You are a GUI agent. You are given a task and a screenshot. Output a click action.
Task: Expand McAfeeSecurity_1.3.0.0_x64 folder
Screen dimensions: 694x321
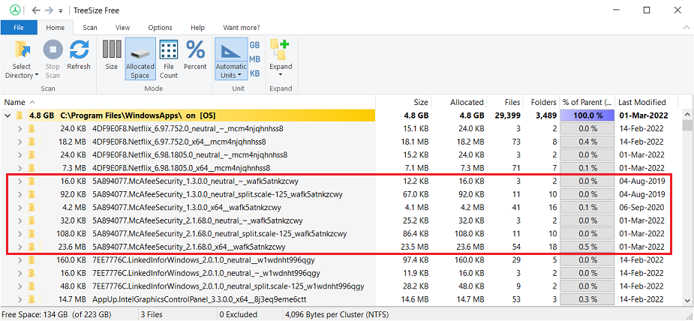pos(20,207)
